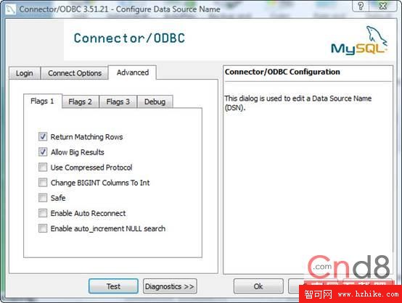Click the Test button
Screen dimensions: 402x303
(113, 286)
